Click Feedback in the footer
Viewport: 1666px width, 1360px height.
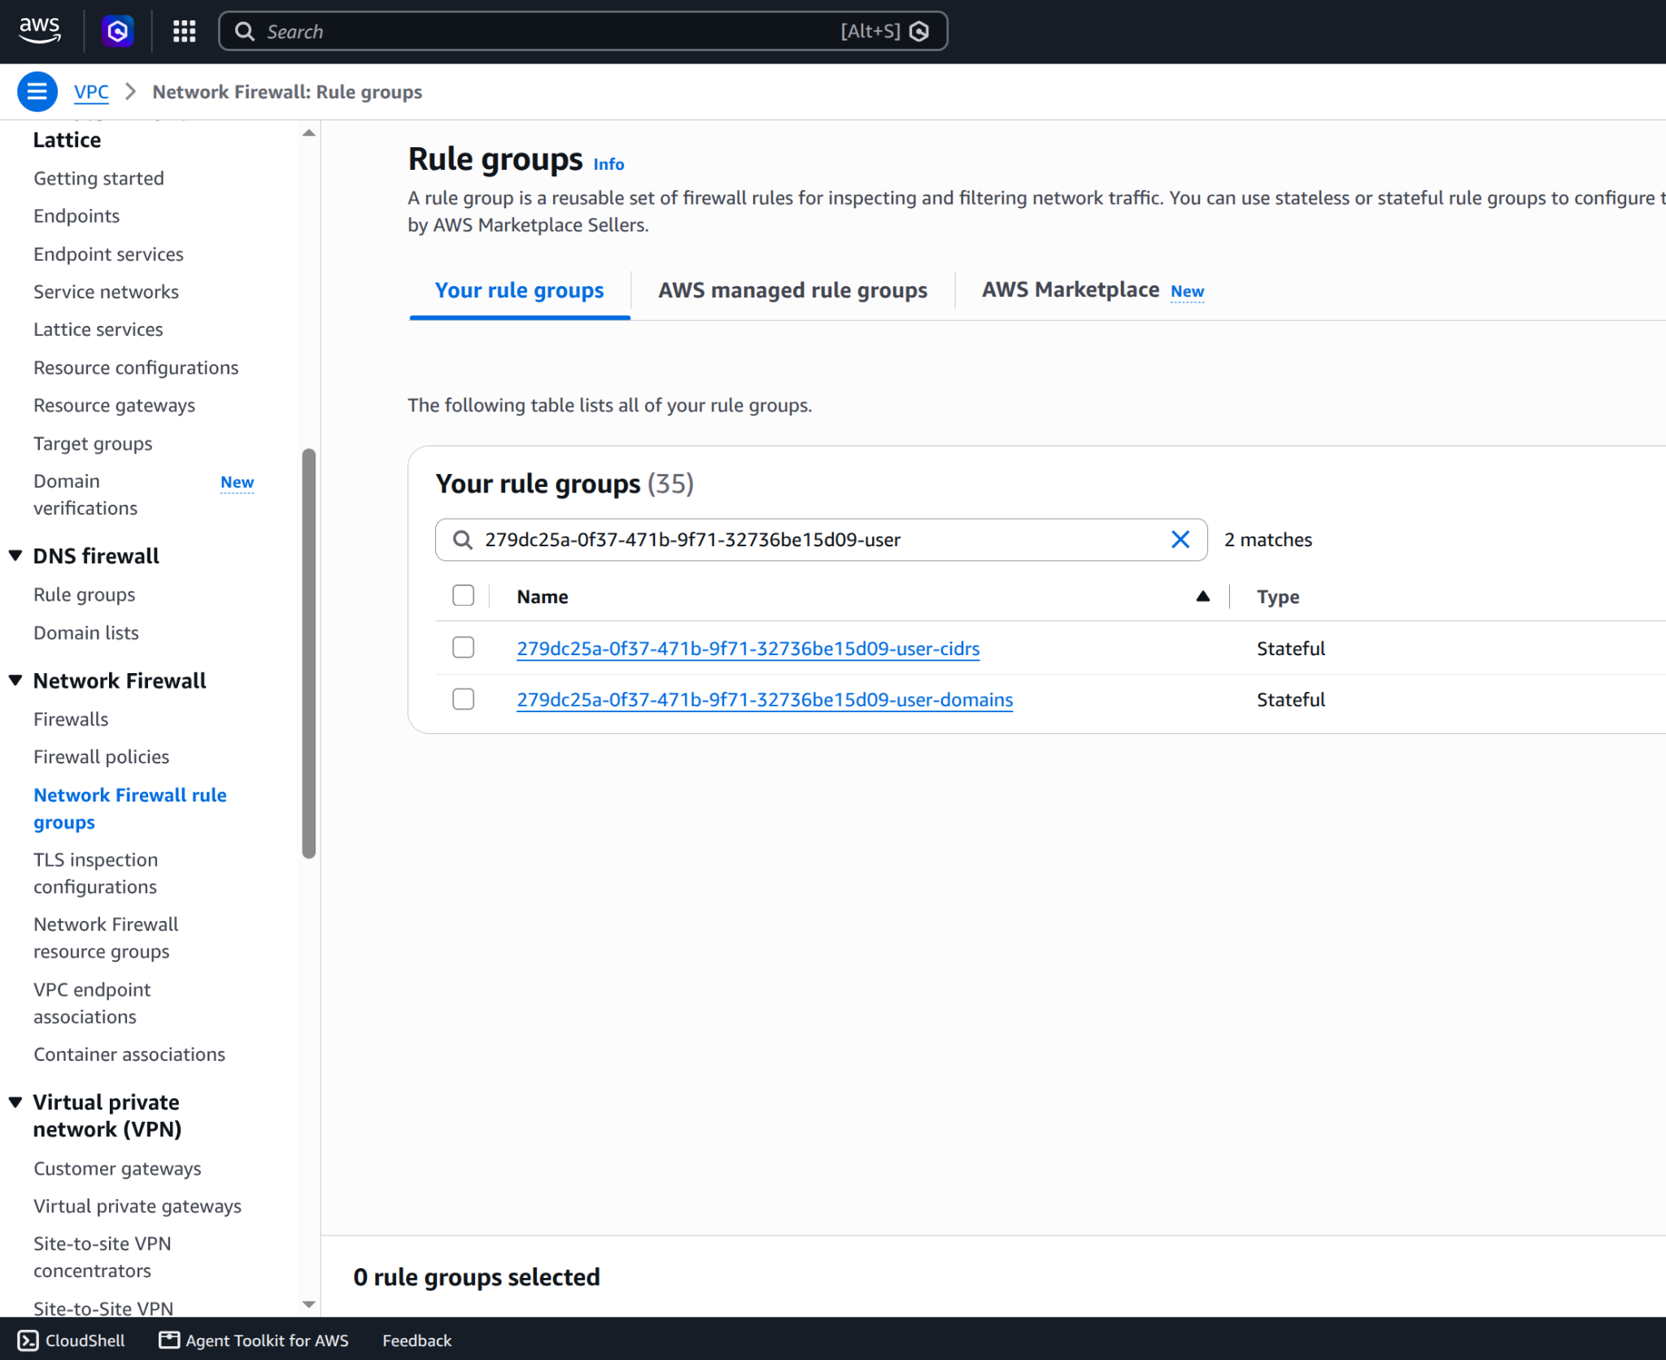pos(416,1340)
